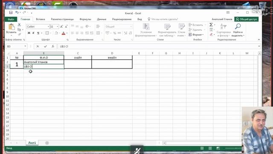Open the Calibri font name dropdown
The width and height of the screenshot is (273, 154).
coord(48,27)
